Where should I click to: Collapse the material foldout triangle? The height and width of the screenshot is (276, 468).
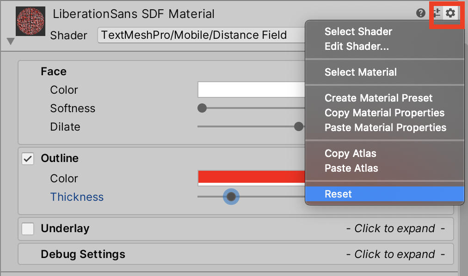tap(11, 42)
